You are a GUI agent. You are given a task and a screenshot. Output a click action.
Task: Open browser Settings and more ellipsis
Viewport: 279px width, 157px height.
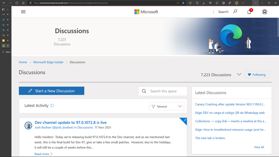[243, 3]
